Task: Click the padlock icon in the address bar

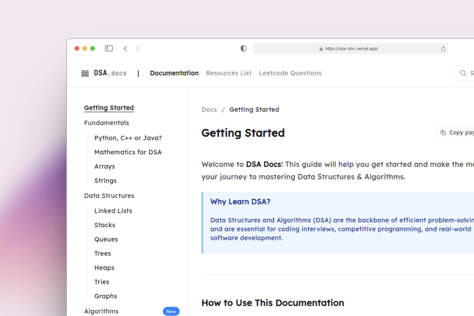Action: coord(321,49)
